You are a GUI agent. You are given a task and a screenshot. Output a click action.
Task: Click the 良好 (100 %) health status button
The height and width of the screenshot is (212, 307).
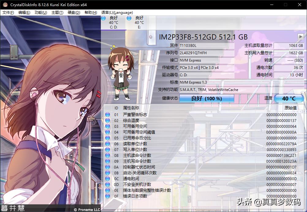tap(207, 98)
